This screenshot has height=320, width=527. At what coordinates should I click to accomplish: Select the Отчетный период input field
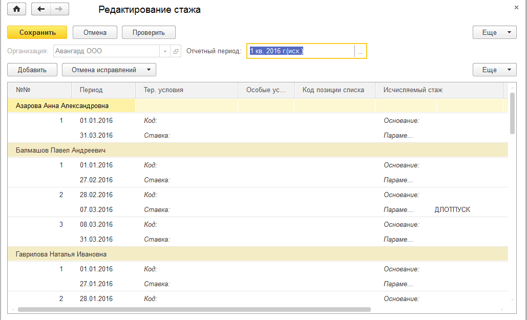pyautogui.click(x=301, y=51)
